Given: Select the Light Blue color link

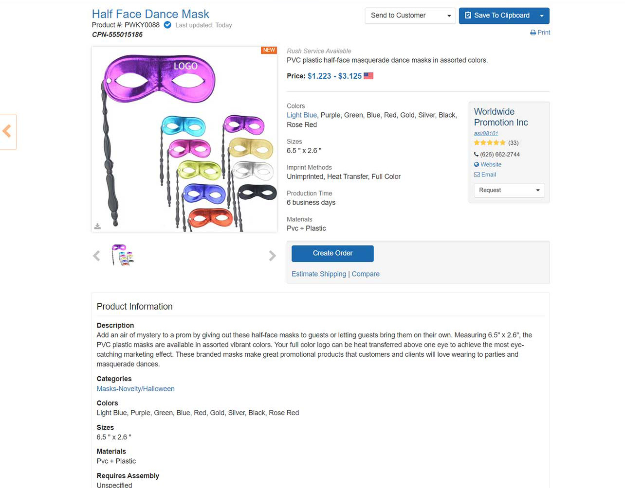Looking at the screenshot, I should point(302,115).
